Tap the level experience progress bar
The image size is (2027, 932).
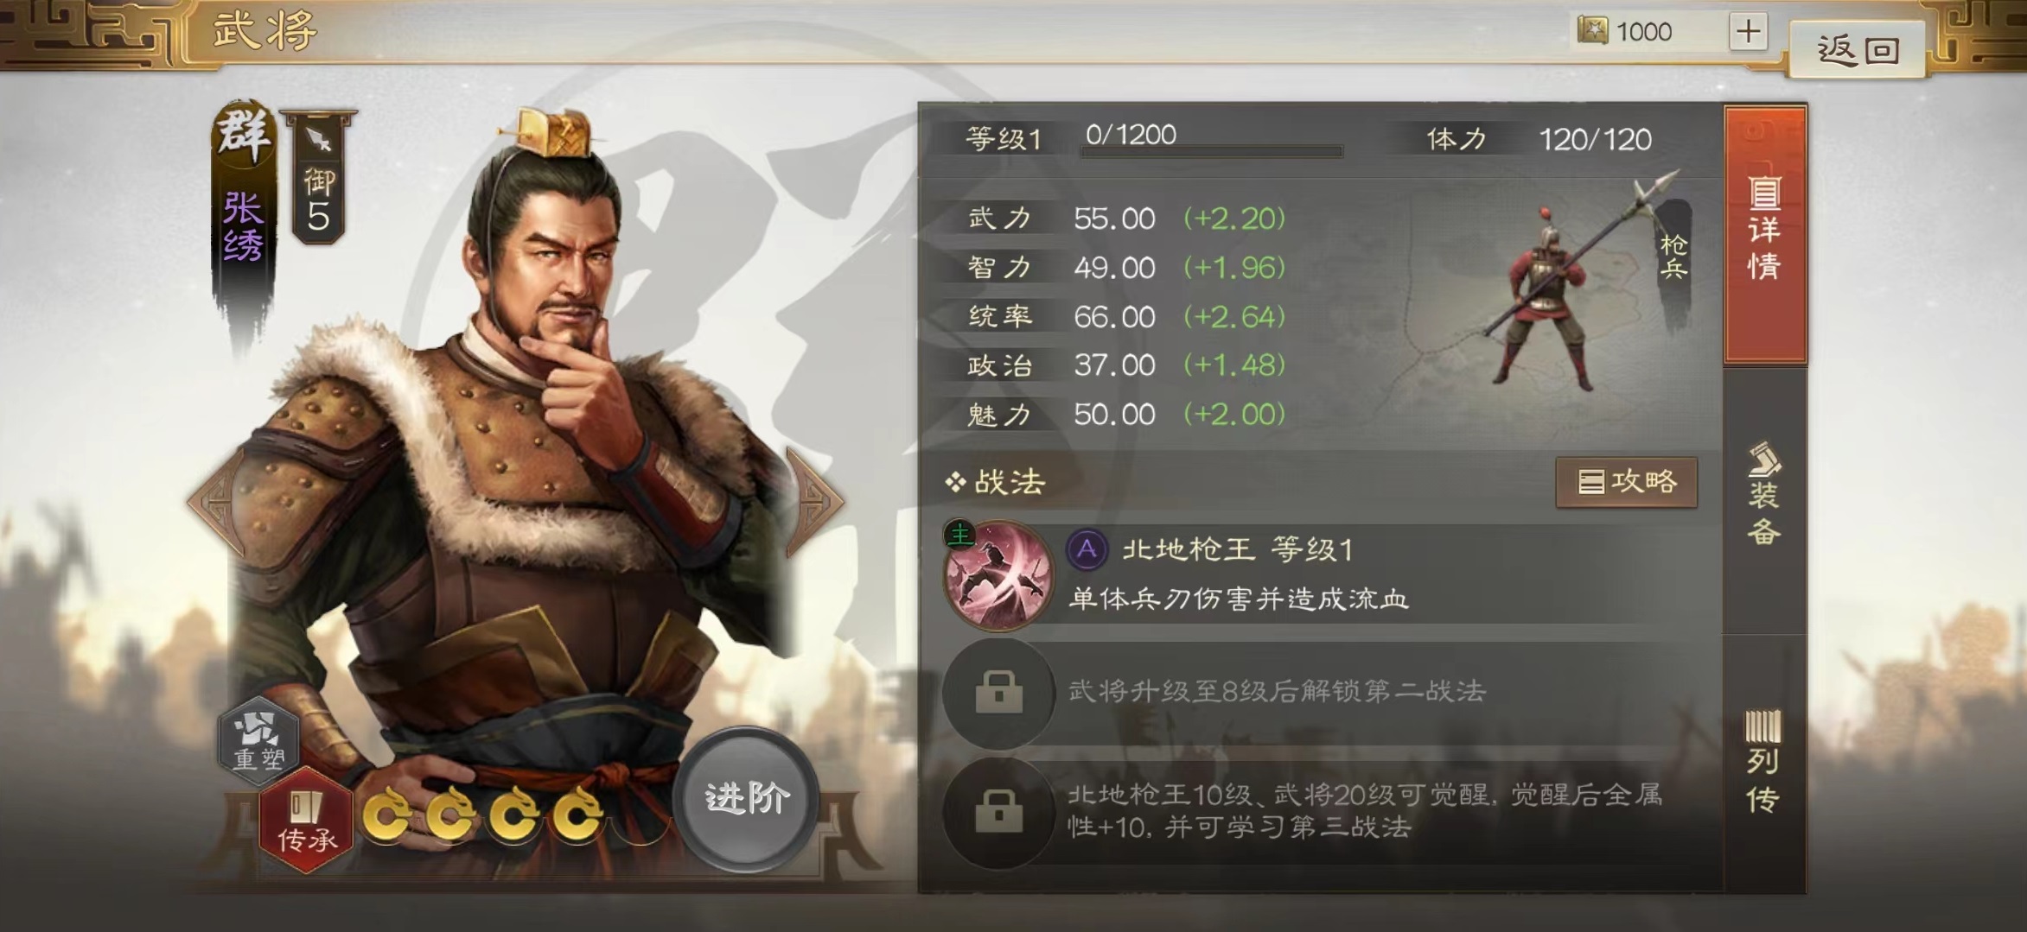pyautogui.click(x=1211, y=151)
